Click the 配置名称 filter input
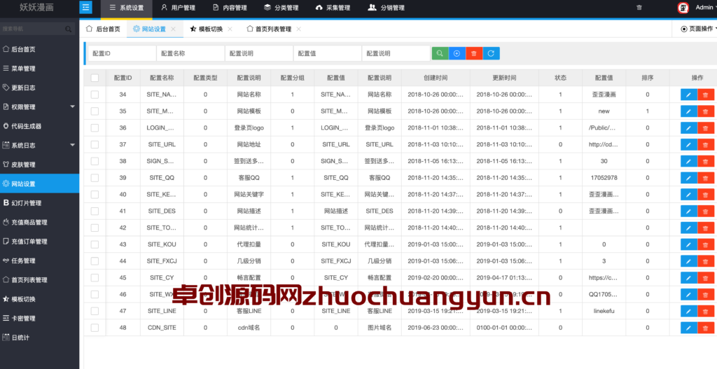Screen dimensions: 717x369 pos(190,53)
